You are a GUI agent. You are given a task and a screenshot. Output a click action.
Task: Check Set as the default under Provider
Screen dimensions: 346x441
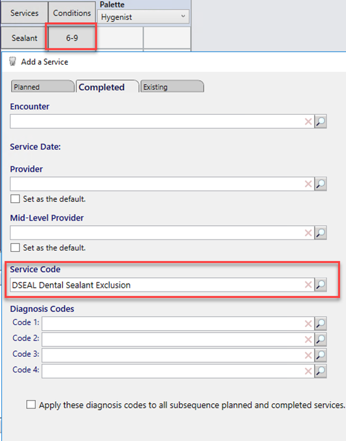(x=15, y=199)
